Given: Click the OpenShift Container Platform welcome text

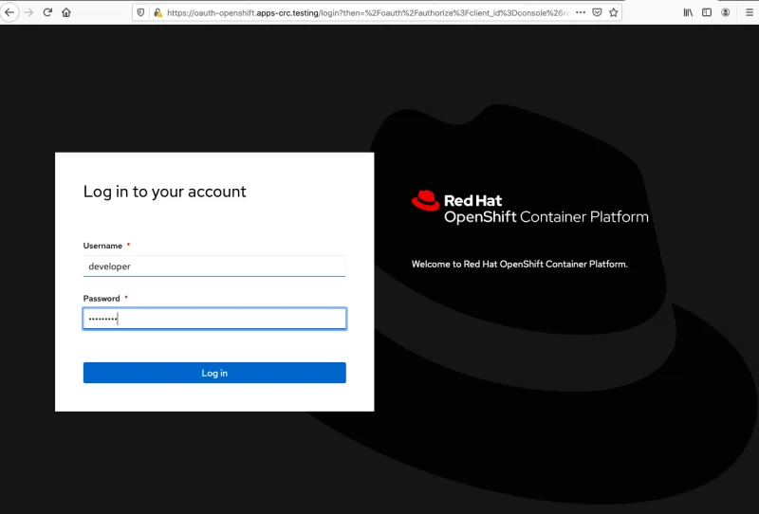Looking at the screenshot, I should coord(519,264).
